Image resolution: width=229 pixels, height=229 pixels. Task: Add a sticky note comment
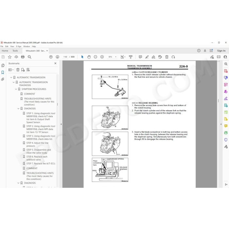[x=140, y=57]
